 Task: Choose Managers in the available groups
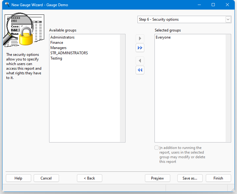tap(58, 48)
